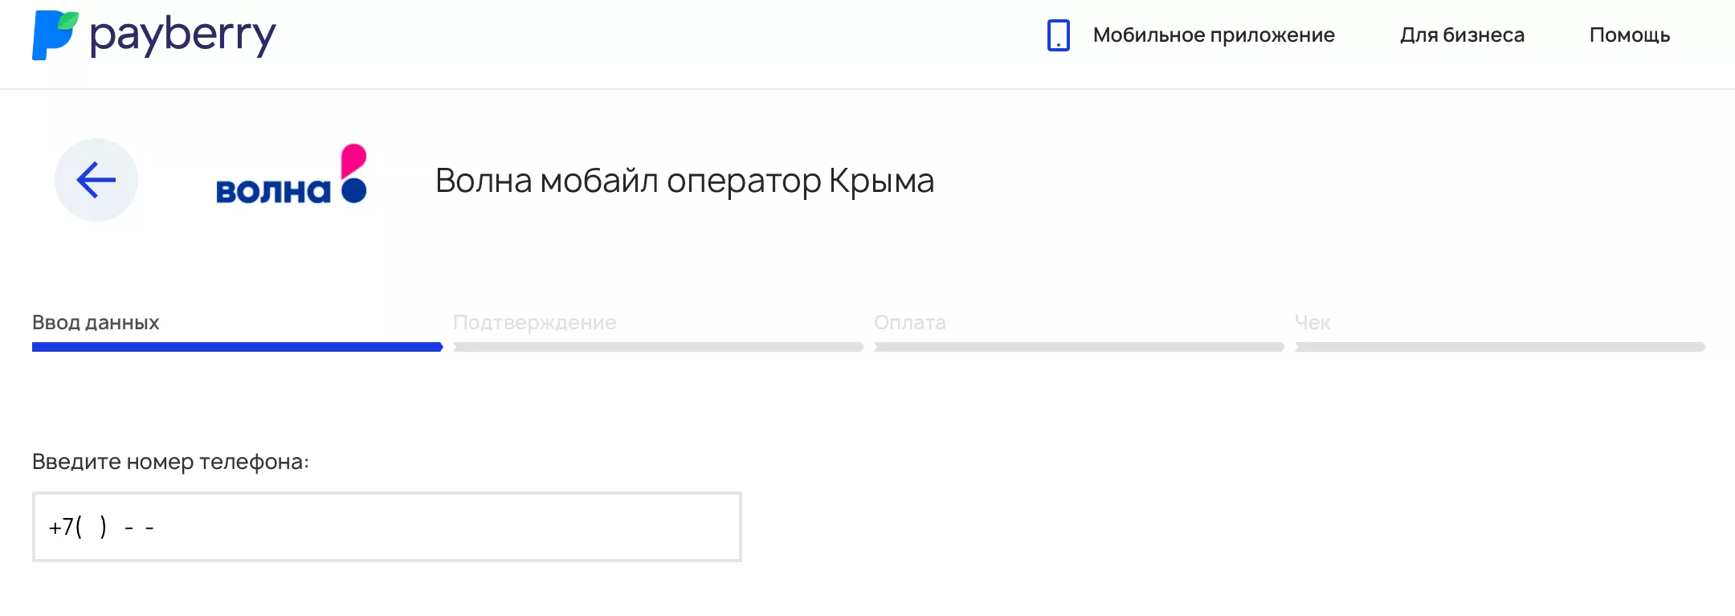Image resolution: width=1735 pixels, height=616 pixels.
Task: Click the gray bar under Подтверждение
Action: (x=658, y=347)
